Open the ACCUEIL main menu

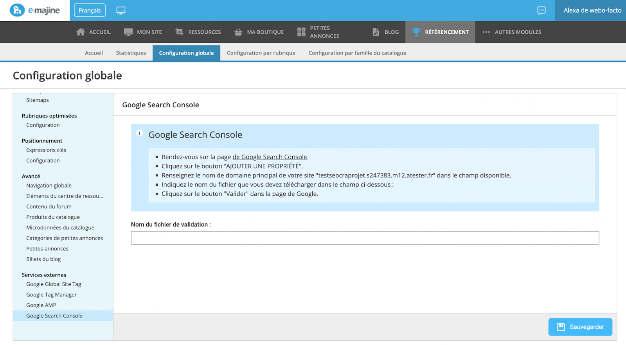click(94, 32)
